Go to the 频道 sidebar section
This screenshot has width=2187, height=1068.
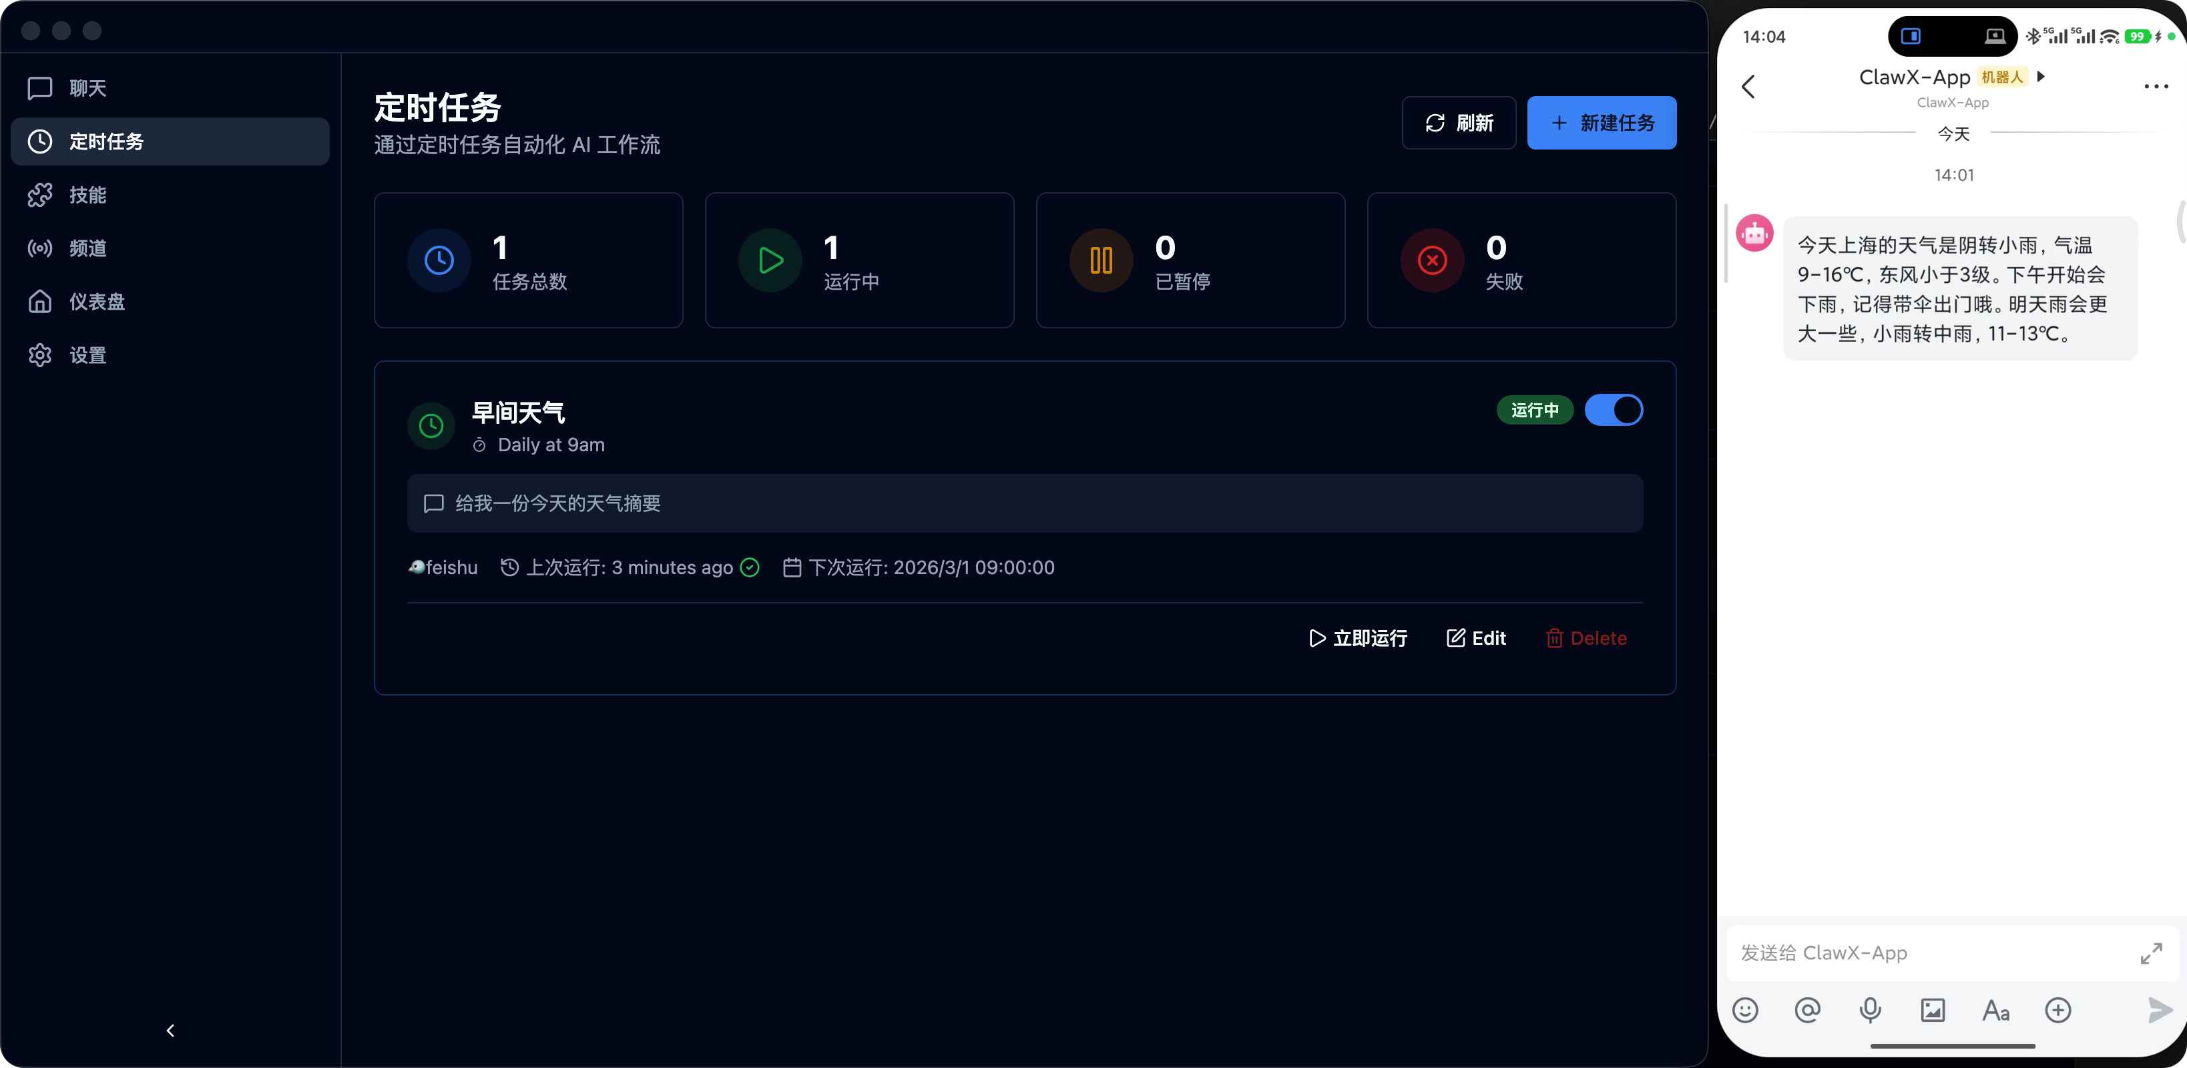point(87,248)
